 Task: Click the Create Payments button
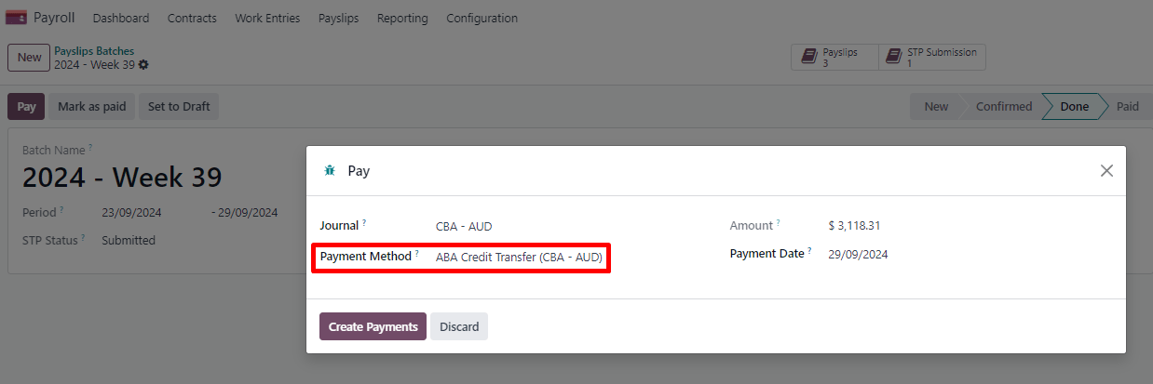373,326
